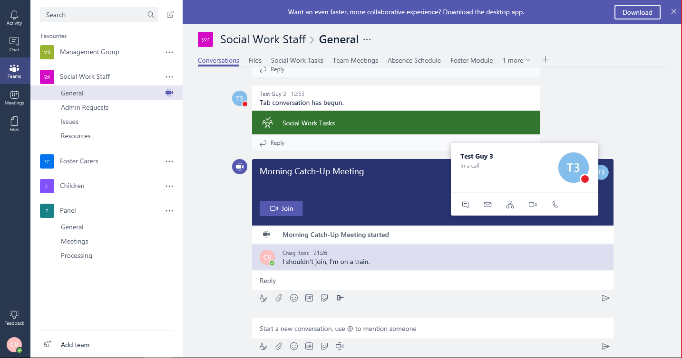The image size is (682, 358).
Task: Click the CR profile avatar at bottom left
Action: (14, 345)
